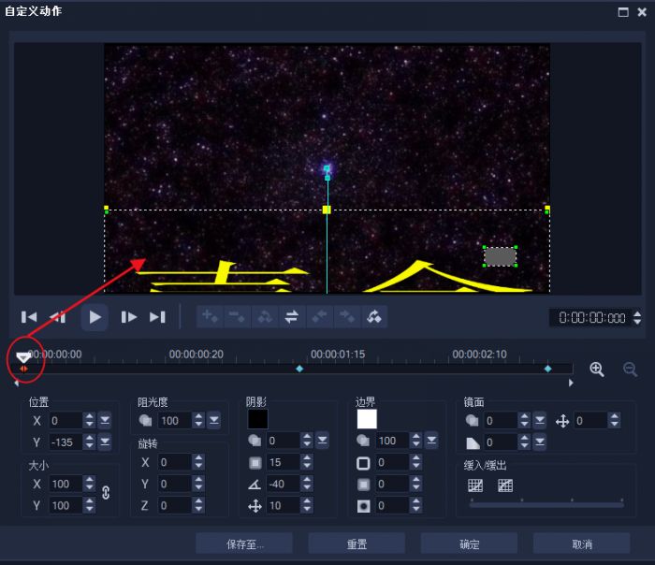The height and width of the screenshot is (565, 655).
Task: Click the shadow distance move icon
Action: click(255, 506)
